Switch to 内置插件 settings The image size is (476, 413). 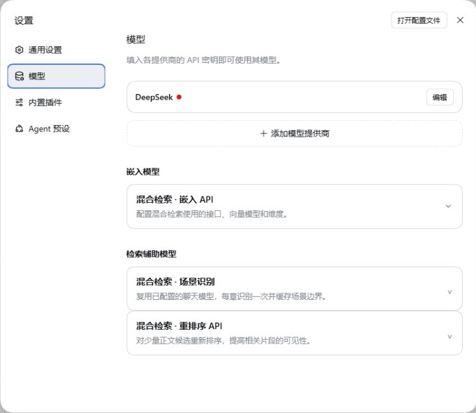(56, 102)
